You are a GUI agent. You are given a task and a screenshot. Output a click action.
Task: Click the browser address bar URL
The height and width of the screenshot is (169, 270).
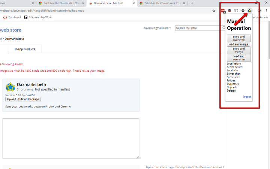(x=42, y=11)
